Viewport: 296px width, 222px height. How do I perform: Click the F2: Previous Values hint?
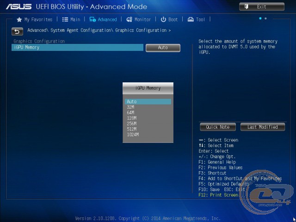click(220, 167)
